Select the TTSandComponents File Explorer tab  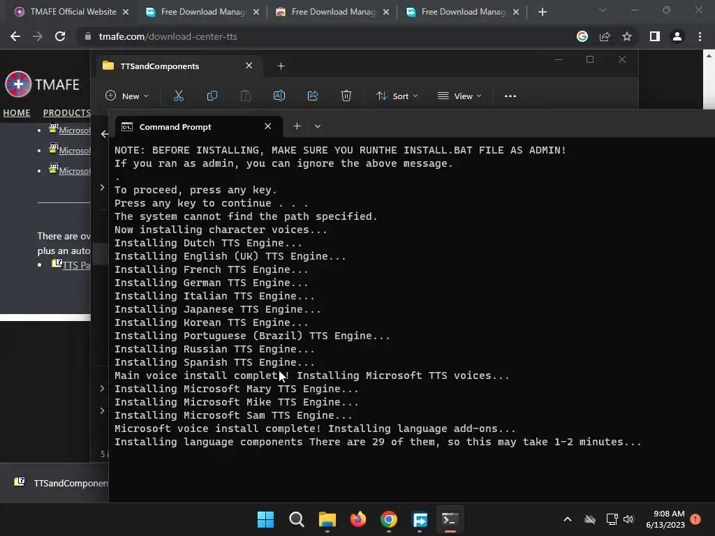tap(179, 66)
